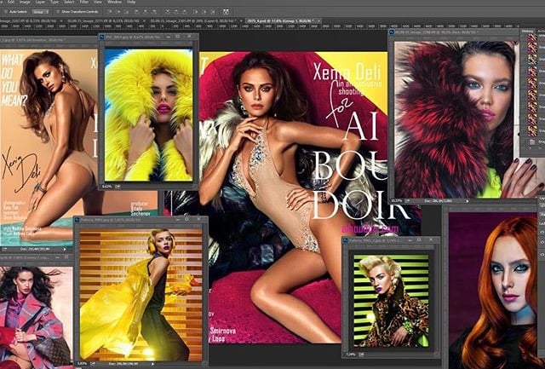Viewport: 545px width, 369px height.
Task: Click the Photoshop icon in yellow fur window title
Action: click(x=102, y=37)
